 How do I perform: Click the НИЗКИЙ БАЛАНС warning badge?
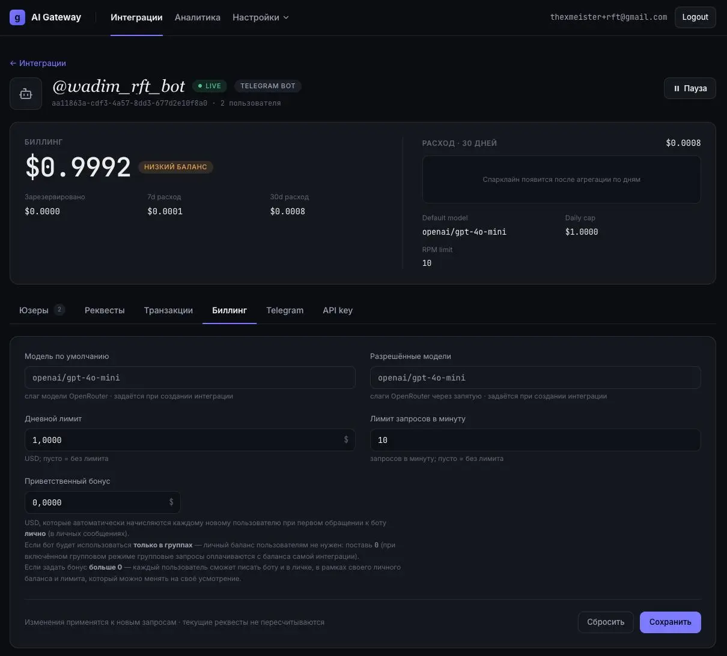(175, 167)
